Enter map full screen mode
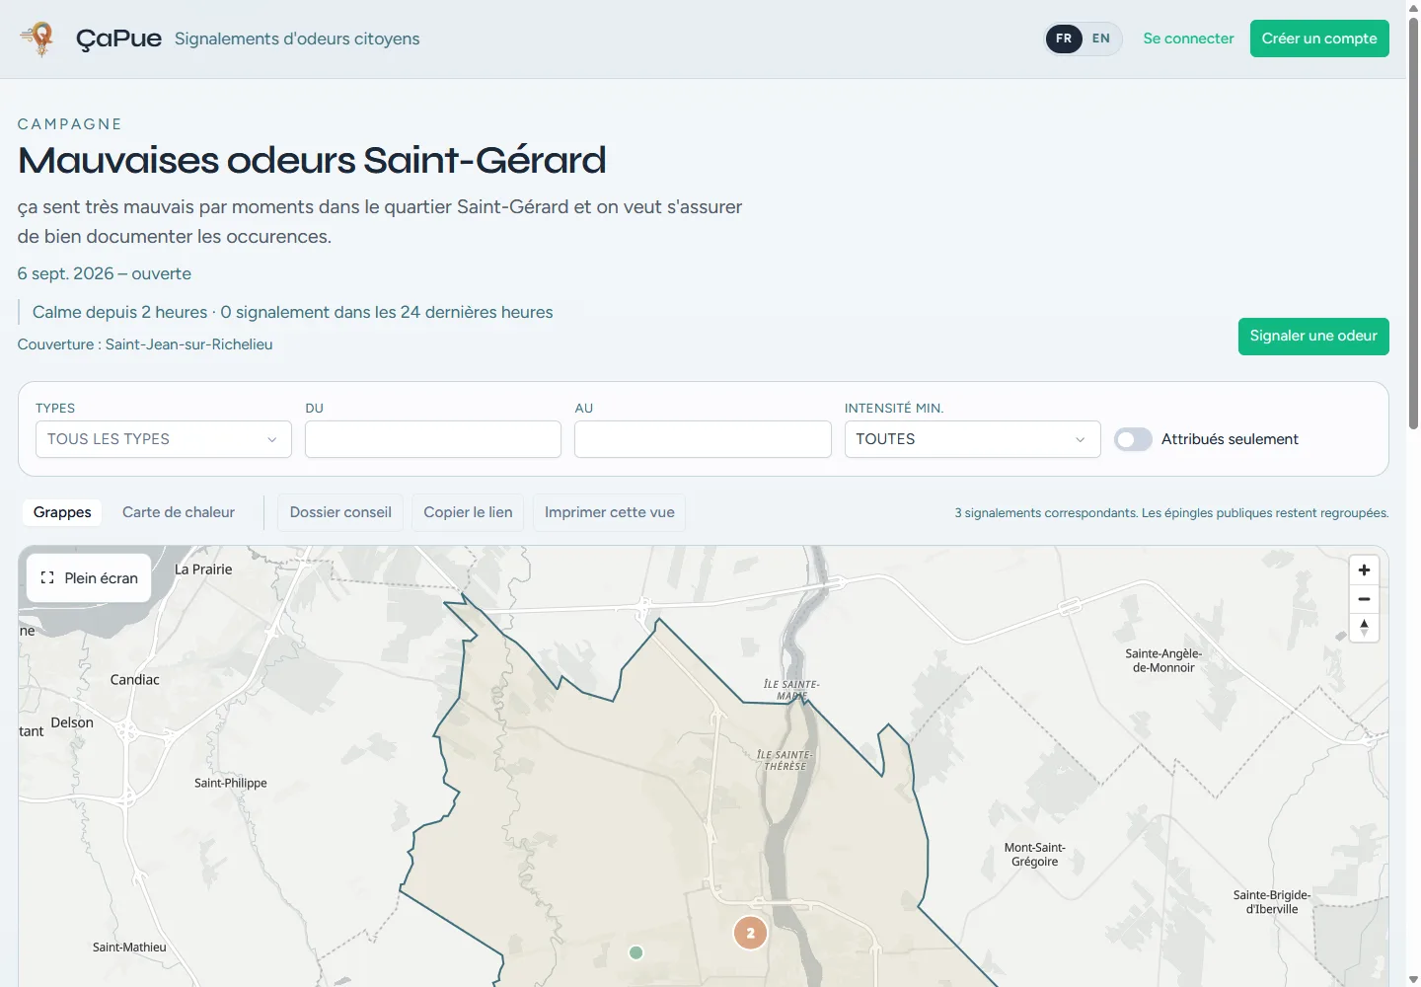 tap(89, 578)
